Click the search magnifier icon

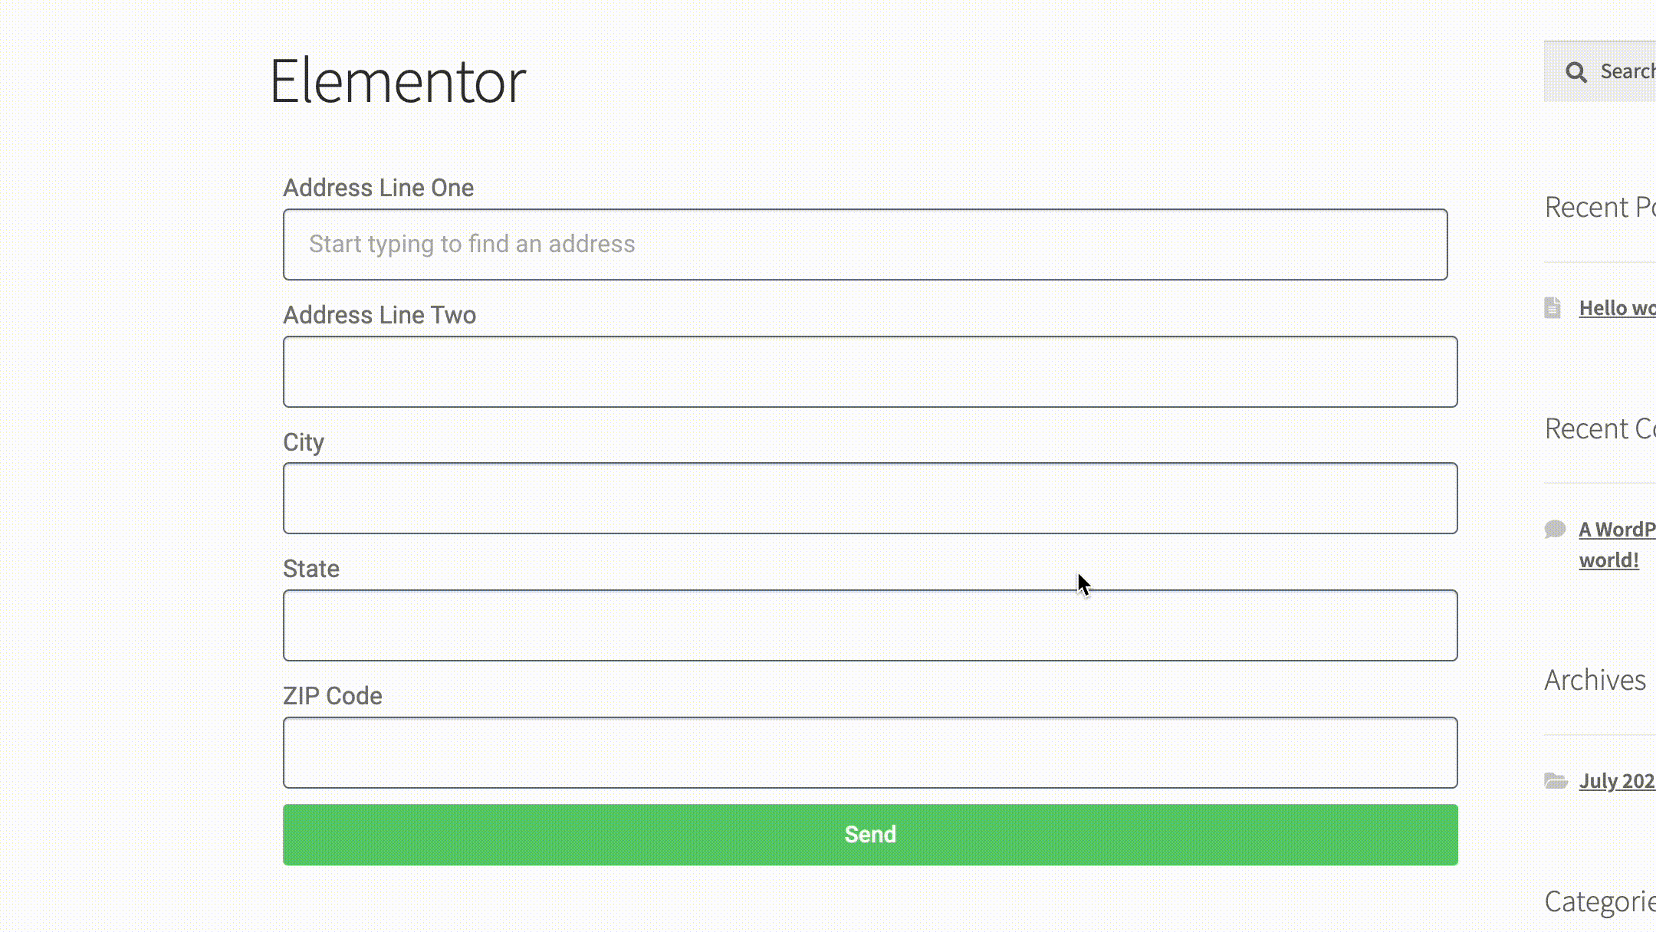tap(1577, 71)
